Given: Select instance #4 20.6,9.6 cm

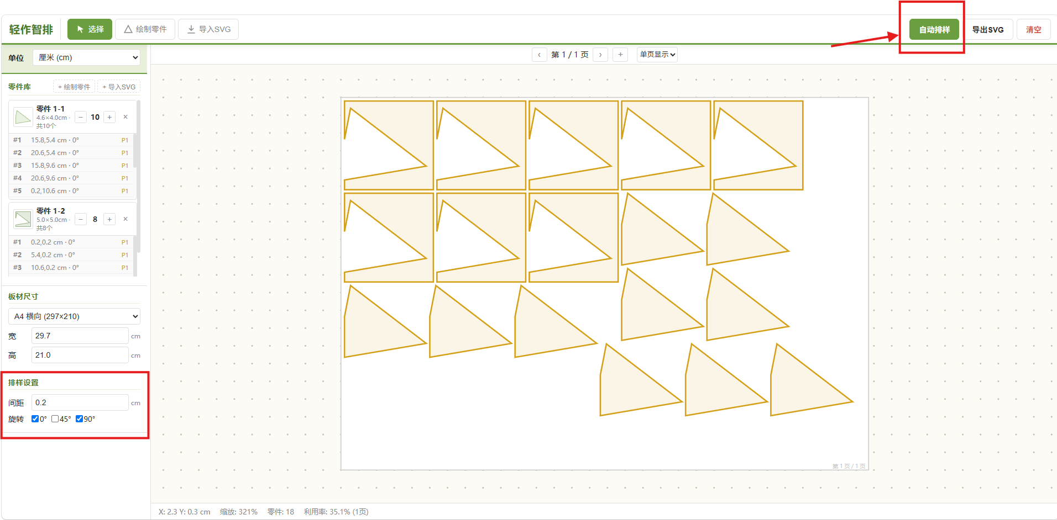Looking at the screenshot, I should [71, 178].
